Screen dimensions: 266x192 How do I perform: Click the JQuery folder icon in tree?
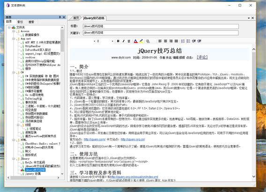click(18, 159)
